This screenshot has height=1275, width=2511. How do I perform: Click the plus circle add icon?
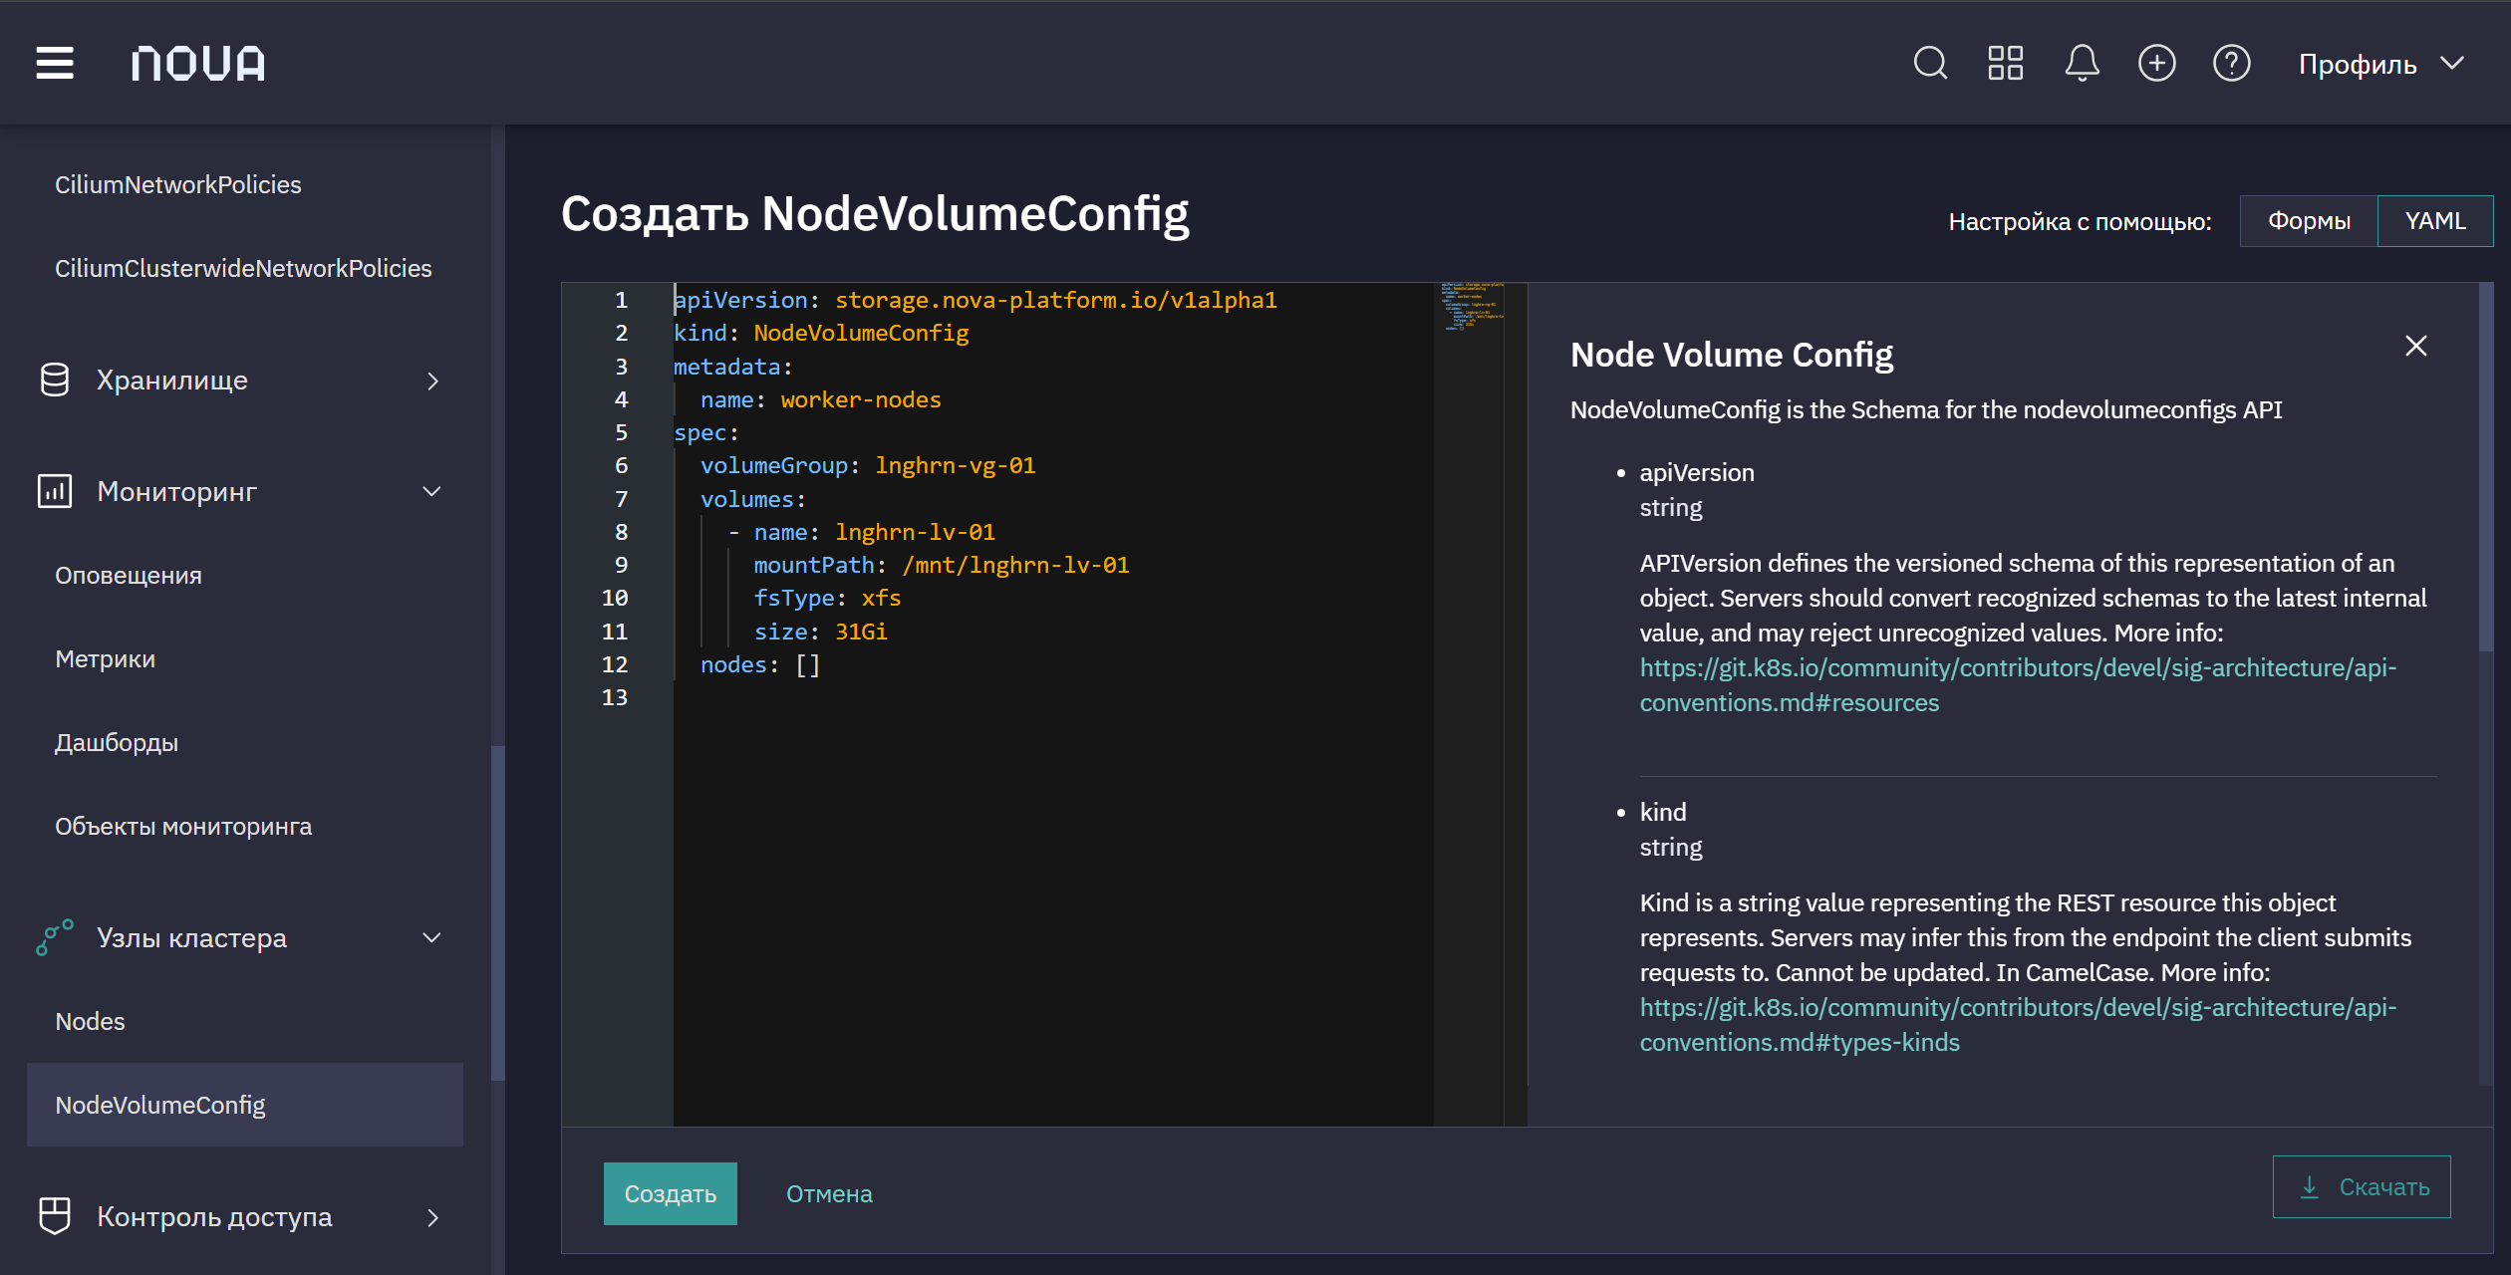tap(2156, 64)
